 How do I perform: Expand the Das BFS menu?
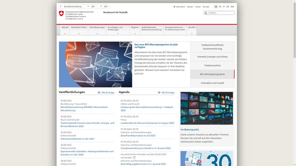point(192,30)
